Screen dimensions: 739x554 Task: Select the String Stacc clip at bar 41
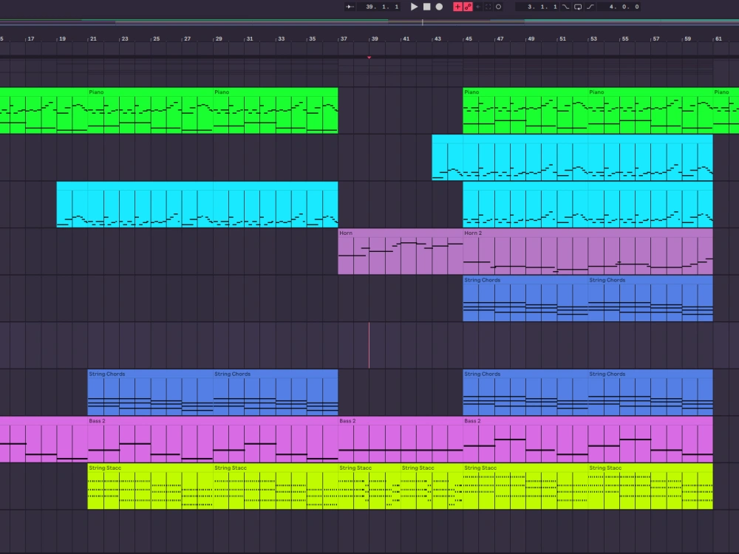point(432,486)
